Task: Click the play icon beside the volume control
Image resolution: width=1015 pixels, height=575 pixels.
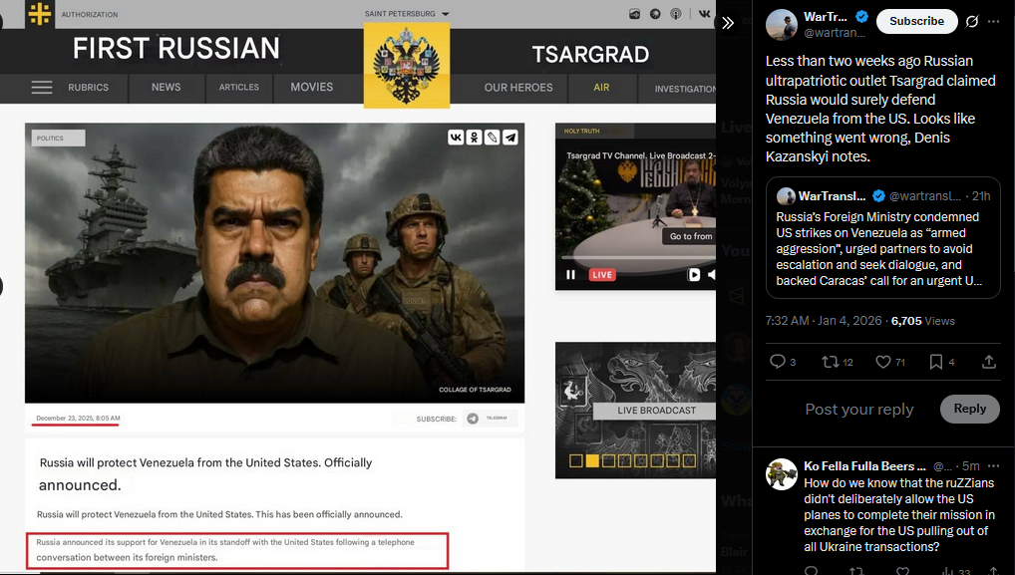Action: point(693,275)
